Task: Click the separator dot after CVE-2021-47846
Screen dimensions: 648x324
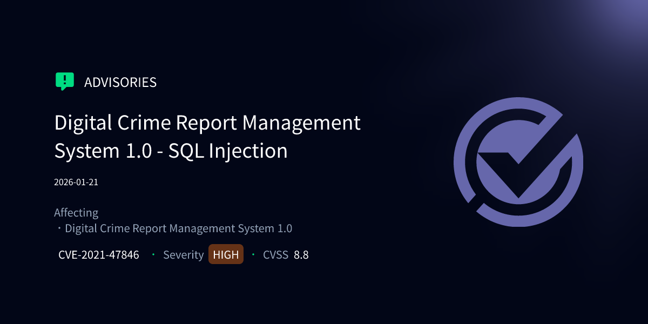Action: tap(152, 254)
